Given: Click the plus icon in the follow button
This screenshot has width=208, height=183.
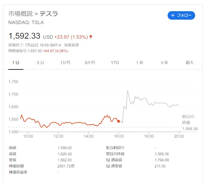Looking at the screenshot, I should click(173, 15).
